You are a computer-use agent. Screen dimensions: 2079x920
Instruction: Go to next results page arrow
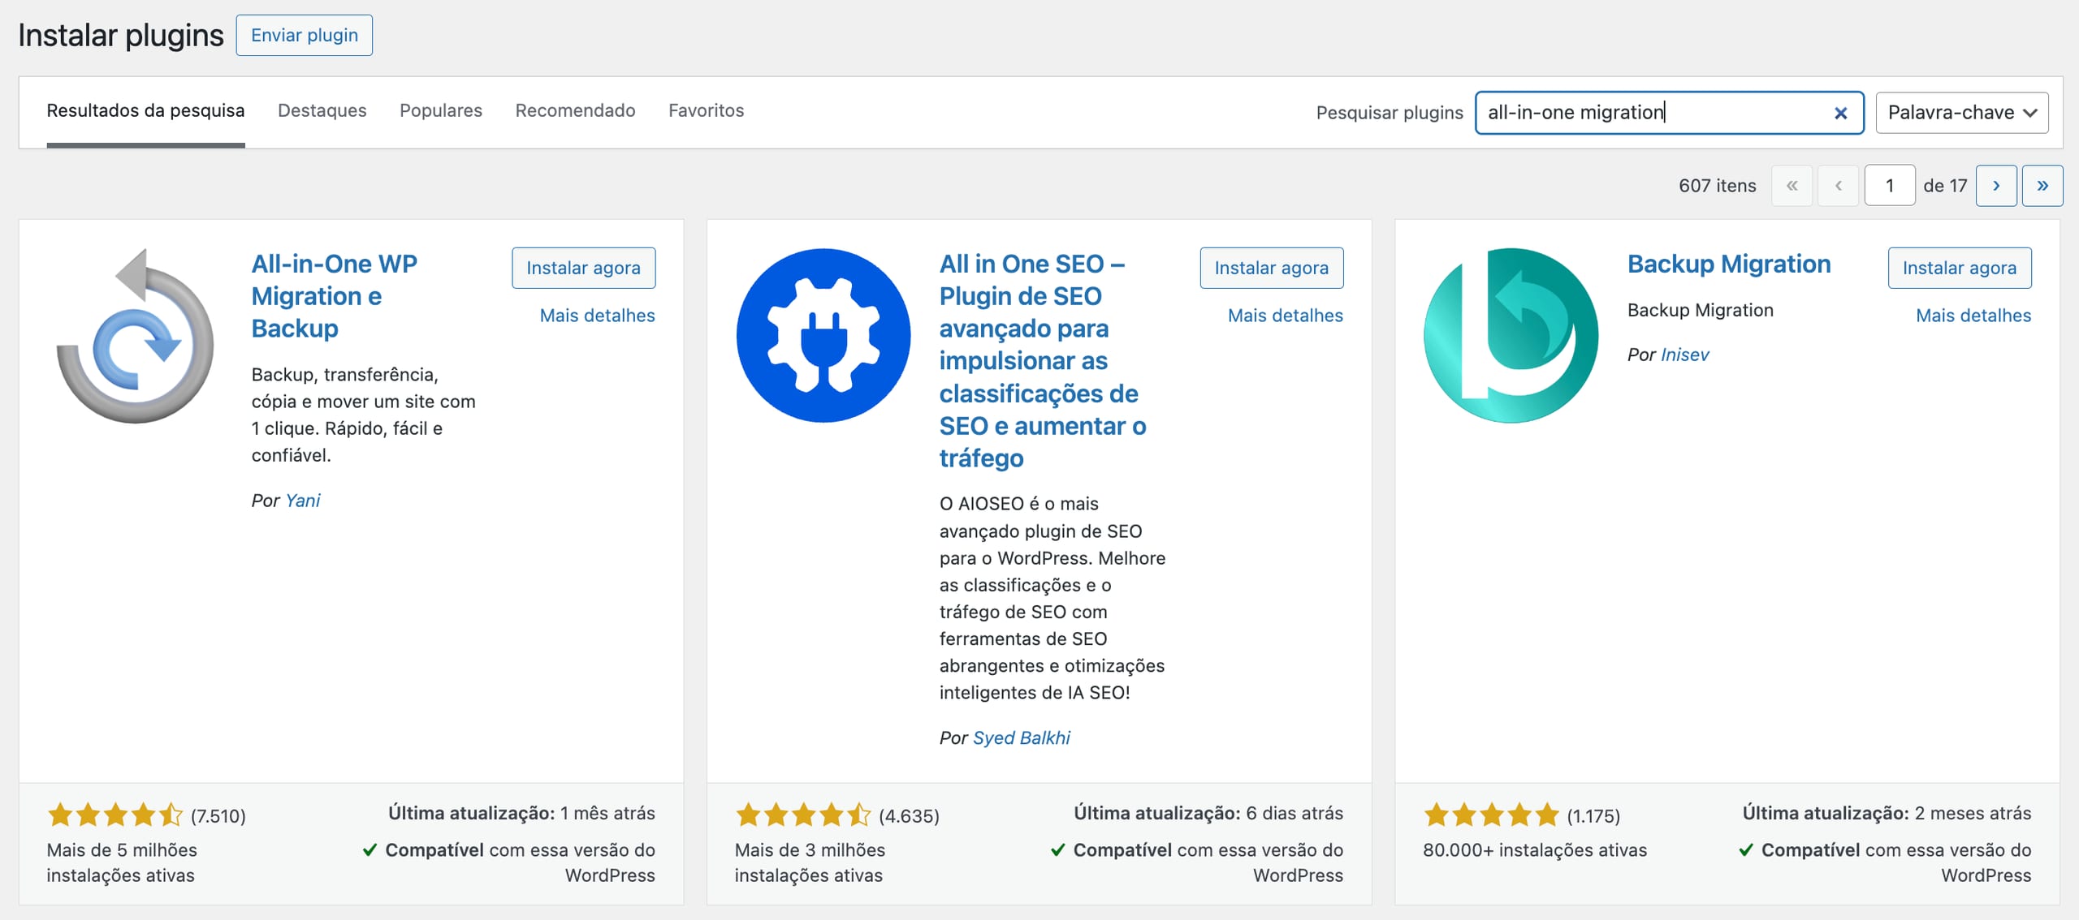1995,186
